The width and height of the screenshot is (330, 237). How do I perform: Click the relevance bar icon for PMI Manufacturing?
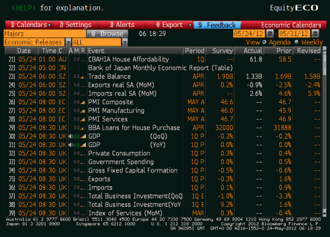coord(83,111)
